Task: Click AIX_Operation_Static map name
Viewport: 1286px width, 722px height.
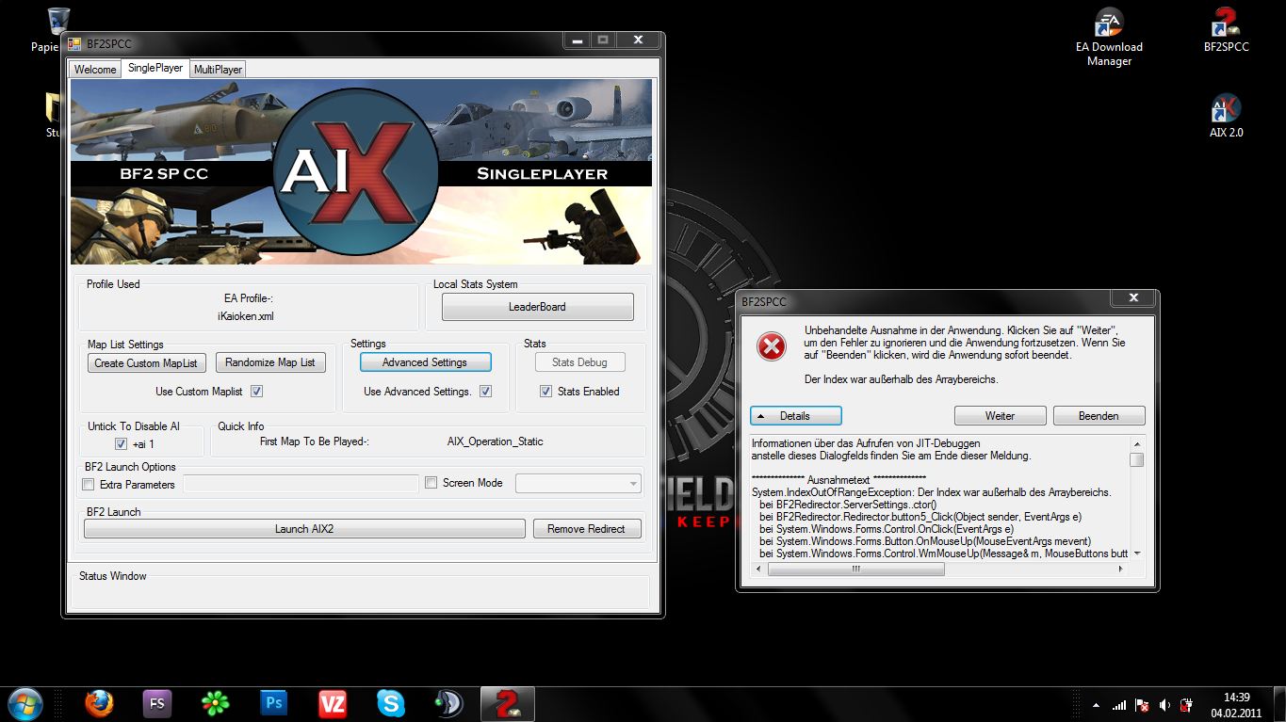Action: click(x=495, y=441)
